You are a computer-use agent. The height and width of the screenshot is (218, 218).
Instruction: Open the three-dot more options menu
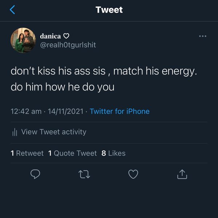pos(203,36)
